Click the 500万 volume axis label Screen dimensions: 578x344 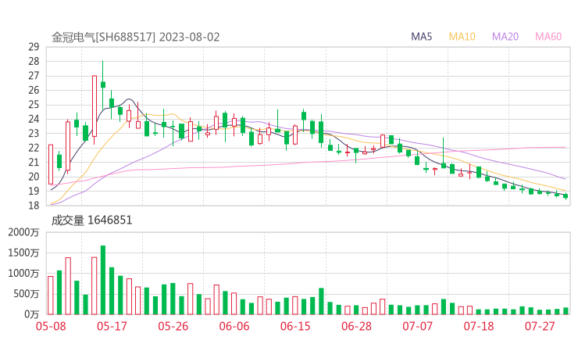pyautogui.click(x=27, y=294)
